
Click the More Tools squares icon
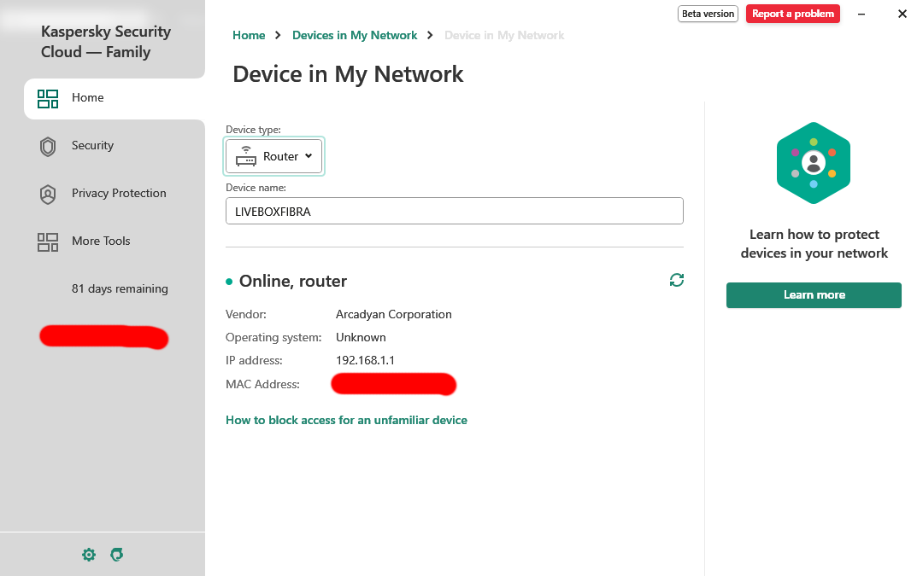[x=48, y=242]
